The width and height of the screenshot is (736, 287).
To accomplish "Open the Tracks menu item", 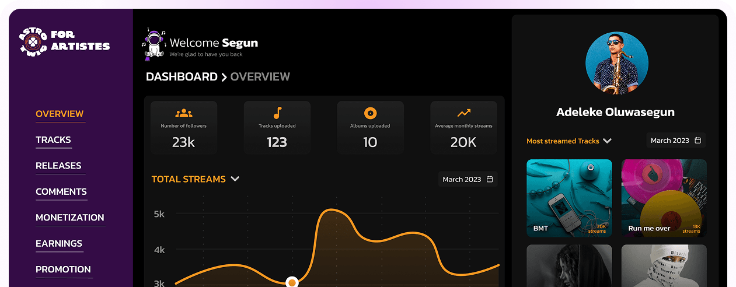I will [53, 140].
